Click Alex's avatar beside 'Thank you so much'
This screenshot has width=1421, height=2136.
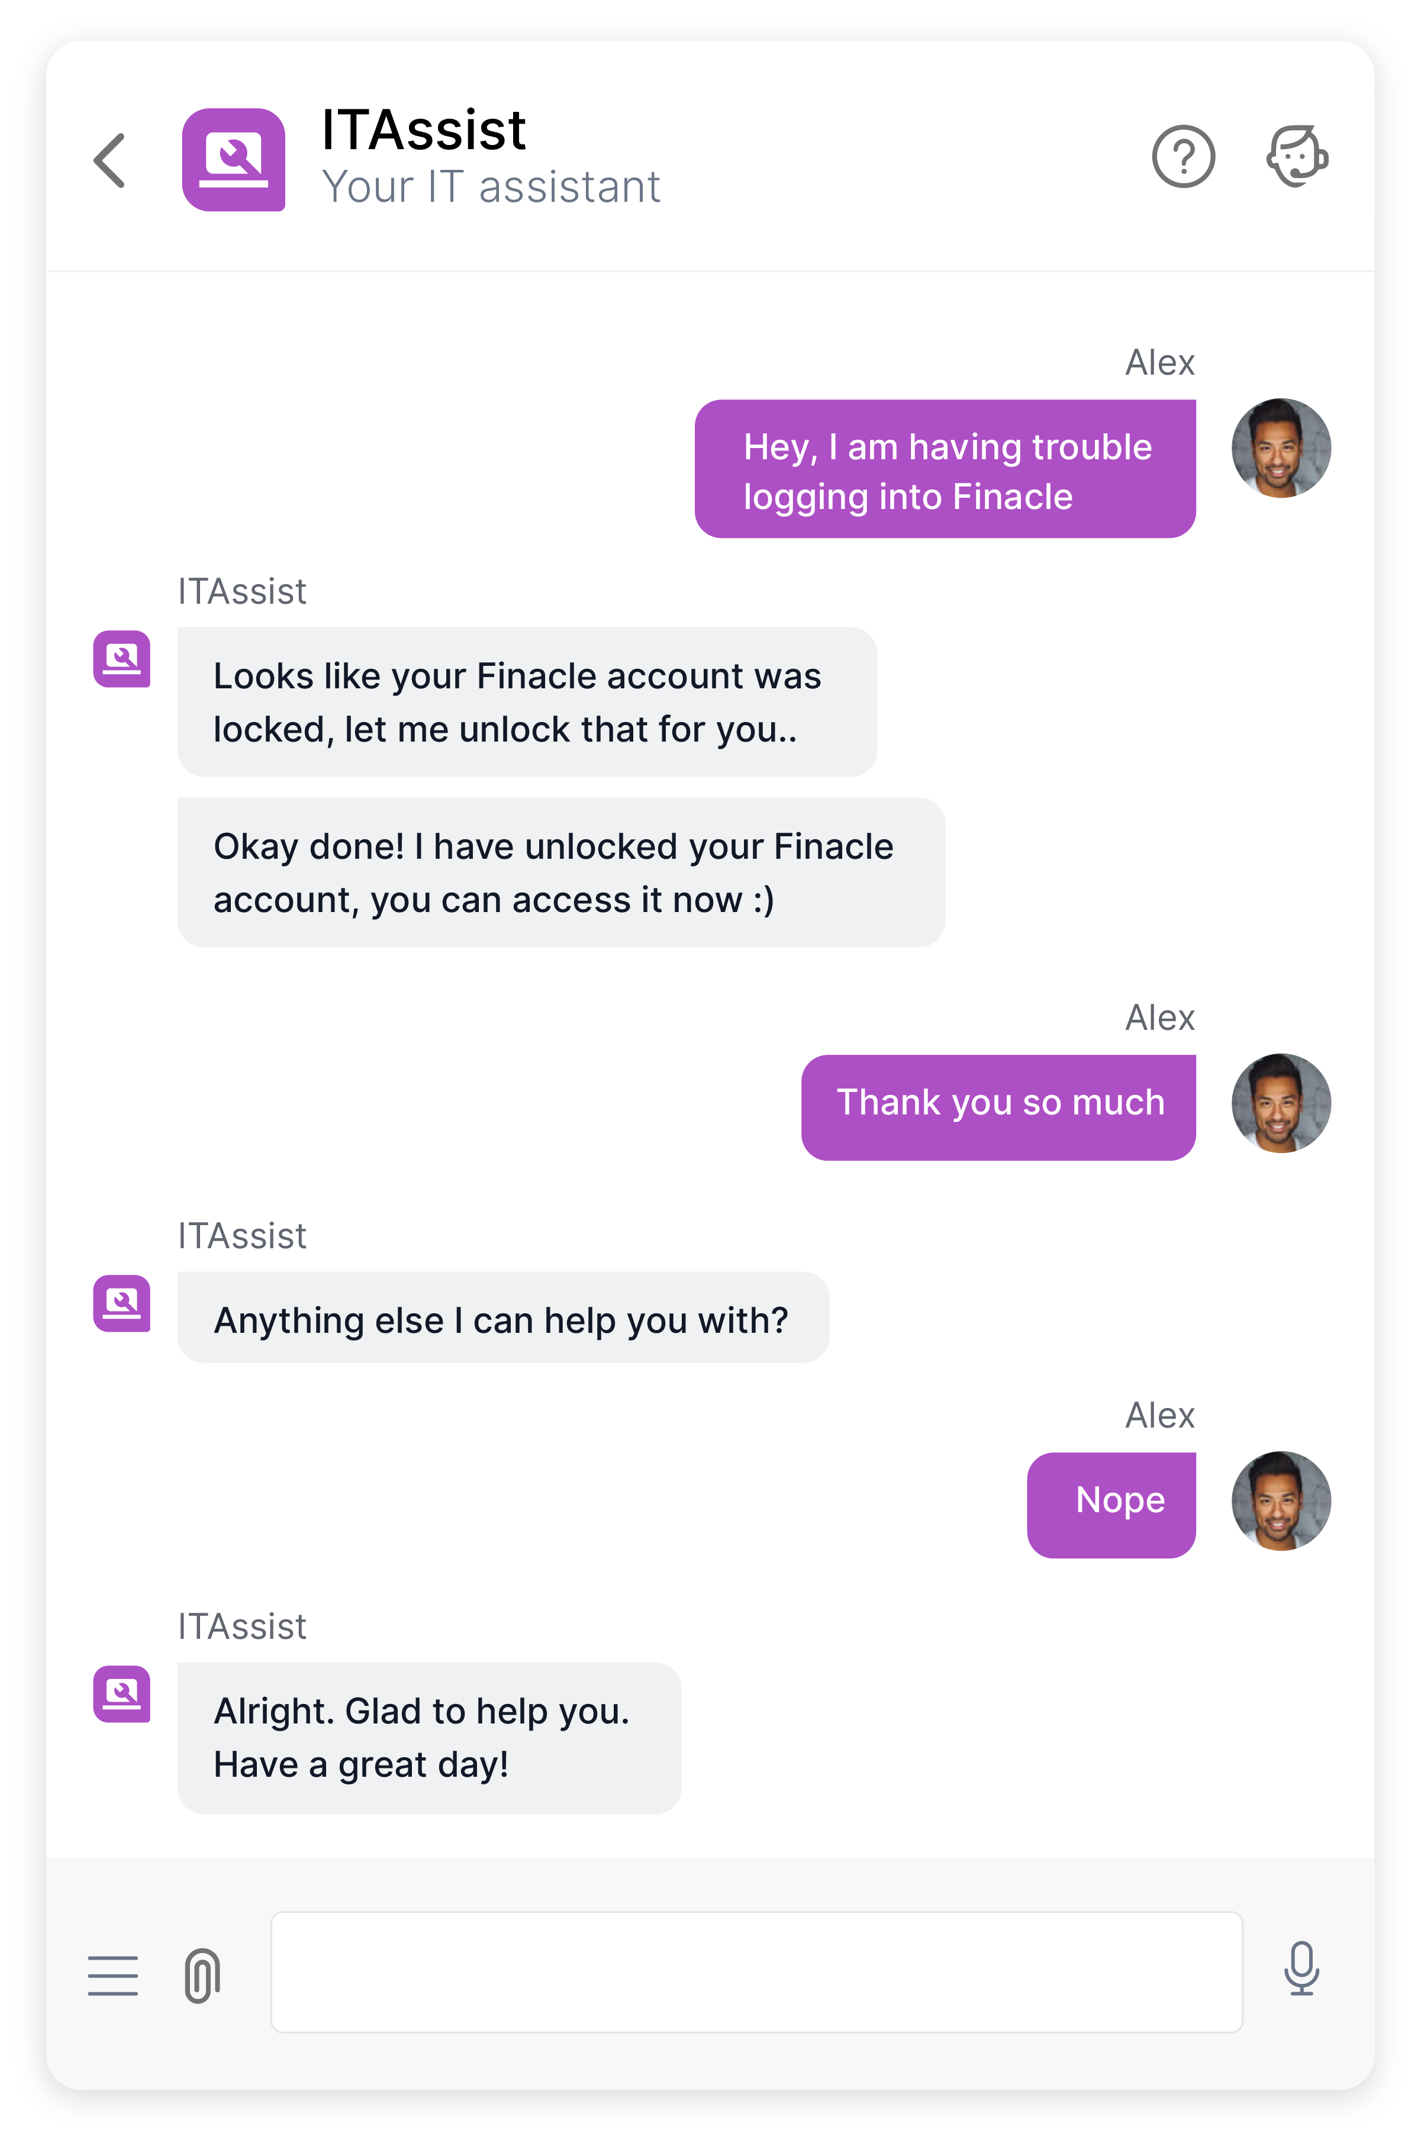[1281, 1103]
